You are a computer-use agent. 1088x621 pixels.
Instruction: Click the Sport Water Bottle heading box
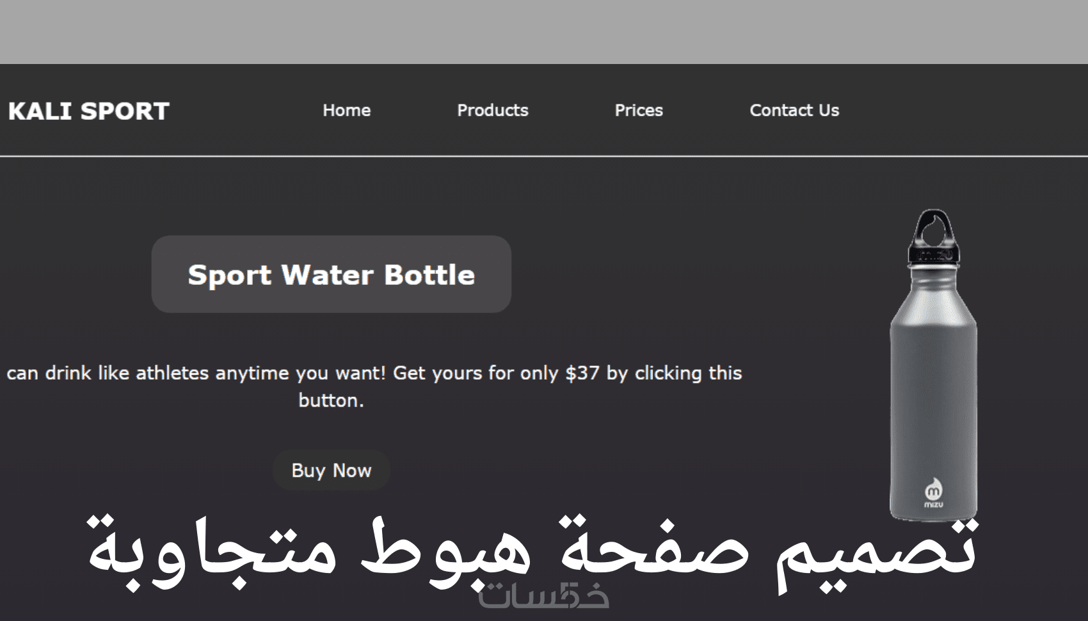click(x=331, y=275)
